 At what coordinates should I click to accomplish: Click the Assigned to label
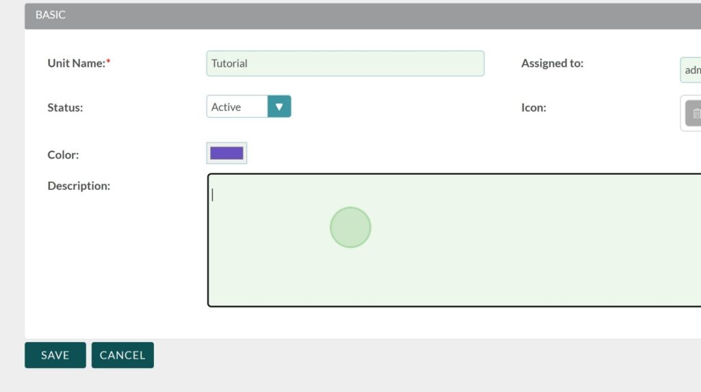pyautogui.click(x=552, y=63)
